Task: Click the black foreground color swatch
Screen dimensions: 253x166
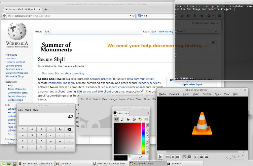Action: (120, 158)
